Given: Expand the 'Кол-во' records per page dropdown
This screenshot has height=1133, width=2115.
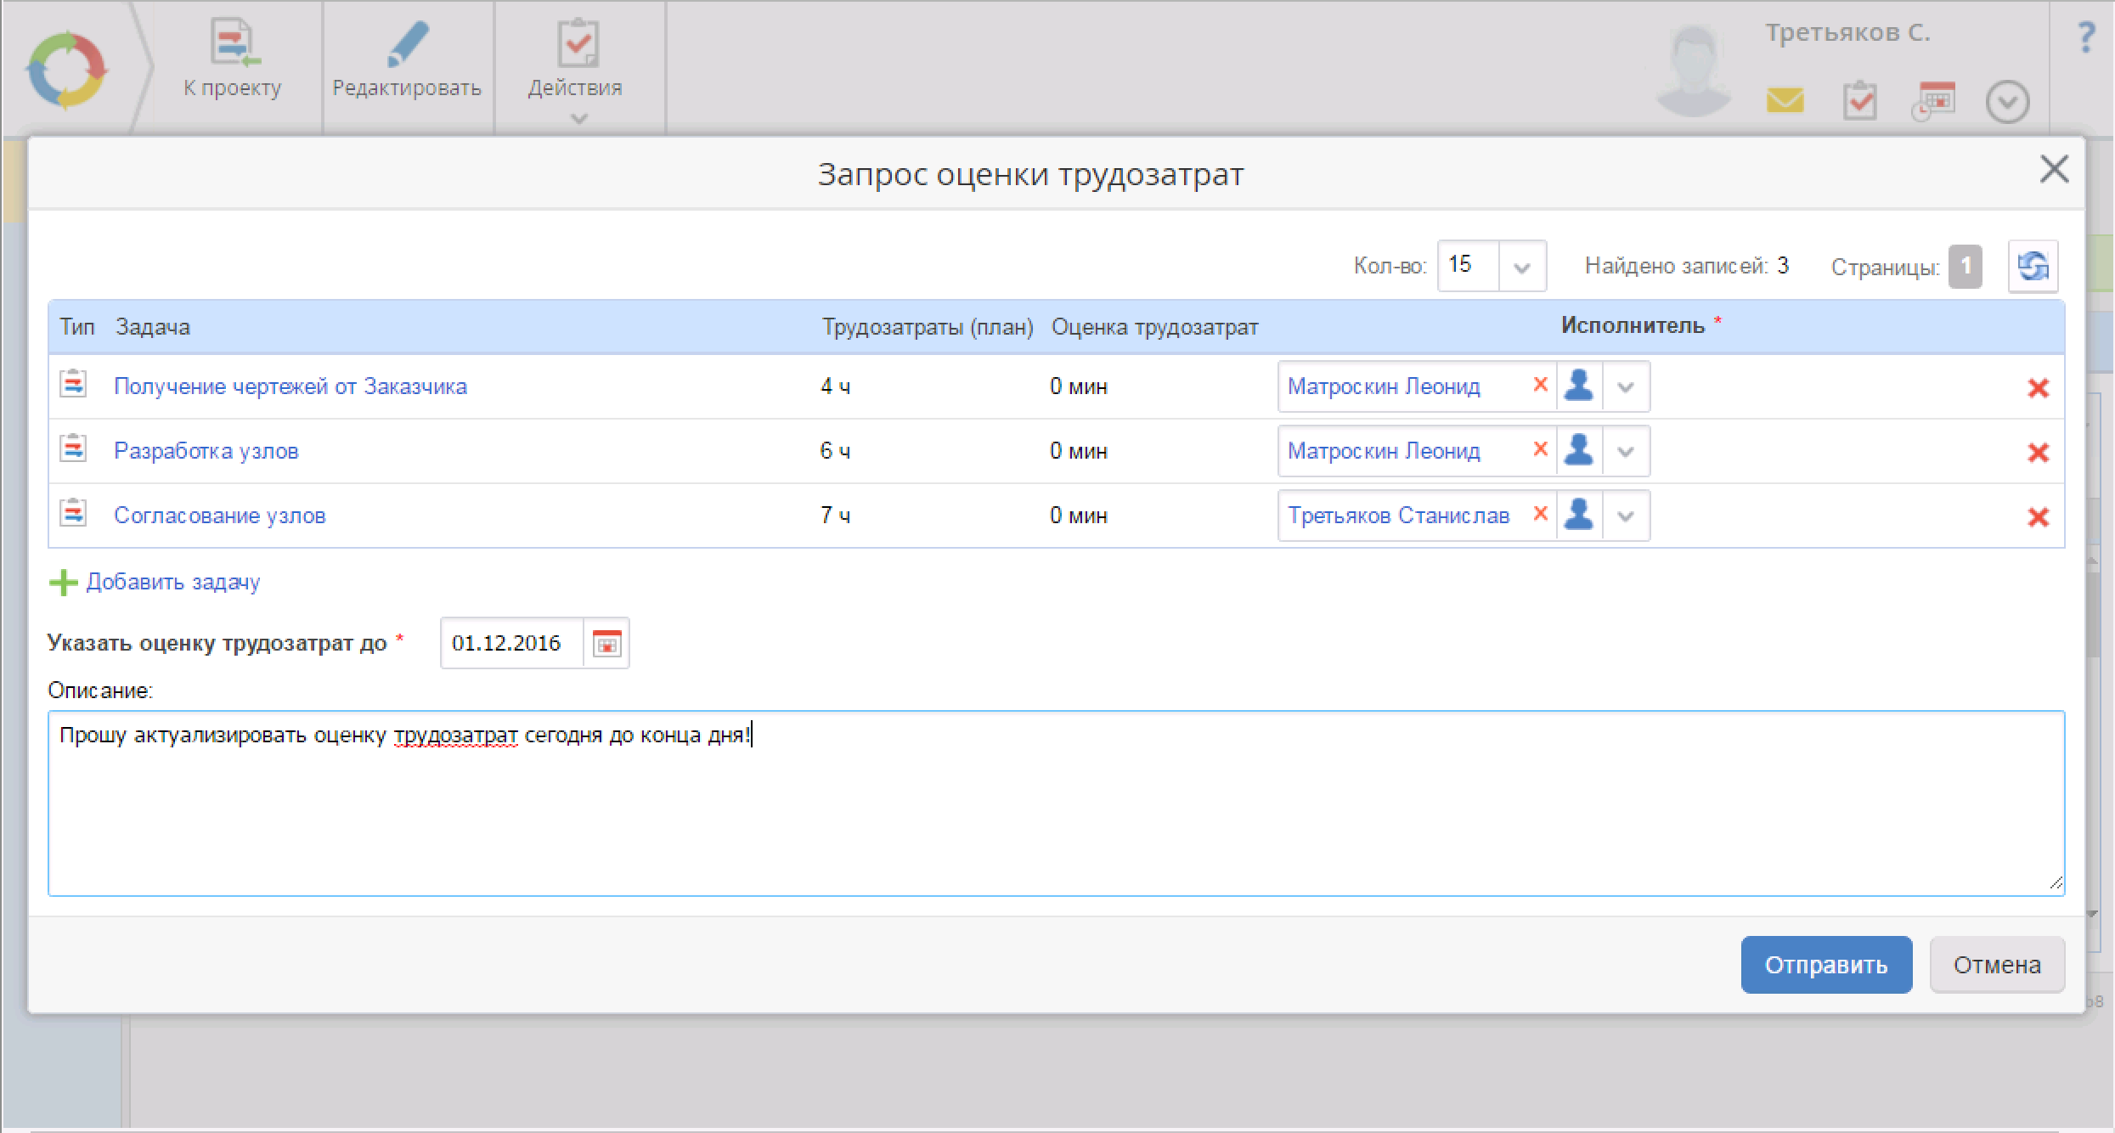Looking at the screenshot, I should 1521,268.
